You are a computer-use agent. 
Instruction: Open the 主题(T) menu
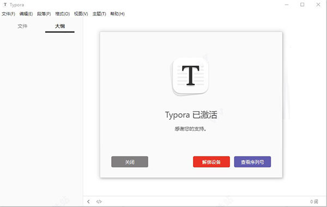99,14
